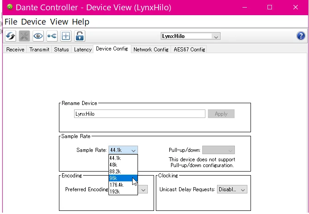The width and height of the screenshot is (309, 214).
Task: Open the Device menu
Action: coord(33,22)
